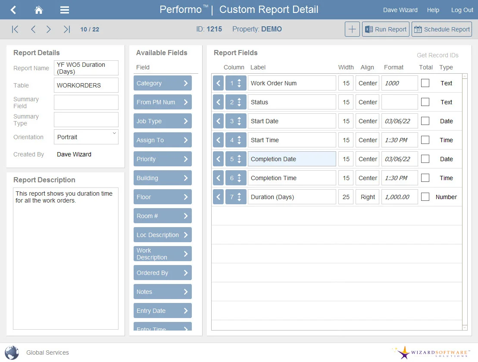Add Category field to report
This screenshot has width=478, height=362.
pos(162,83)
